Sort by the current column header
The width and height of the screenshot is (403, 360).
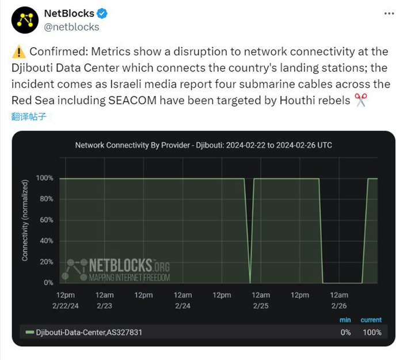371,320
